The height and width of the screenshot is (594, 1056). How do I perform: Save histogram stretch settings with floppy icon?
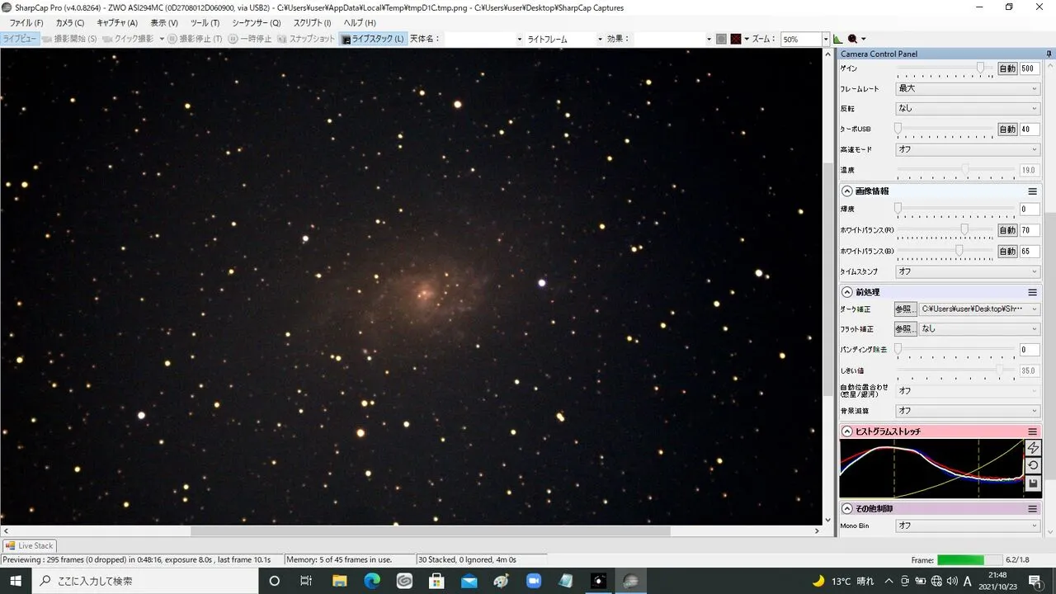click(1033, 483)
